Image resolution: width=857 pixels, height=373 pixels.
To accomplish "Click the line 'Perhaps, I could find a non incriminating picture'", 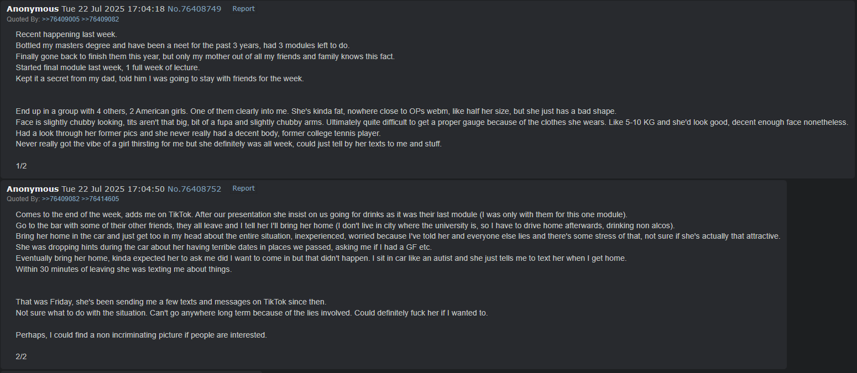I will tap(141, 335).
